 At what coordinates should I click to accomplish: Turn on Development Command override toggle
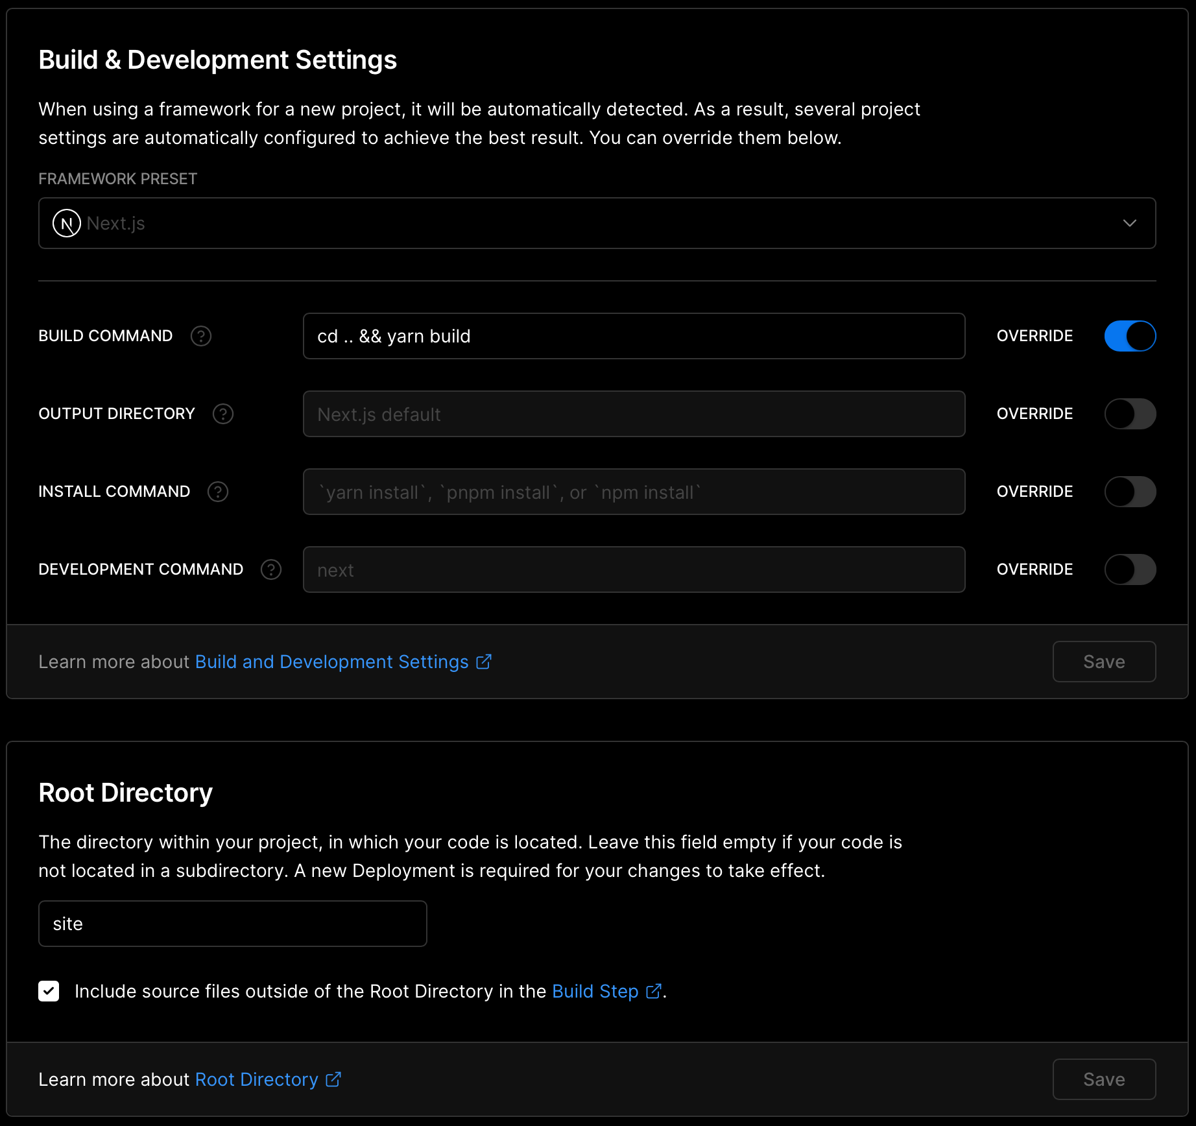click(x=1130, y=569)
